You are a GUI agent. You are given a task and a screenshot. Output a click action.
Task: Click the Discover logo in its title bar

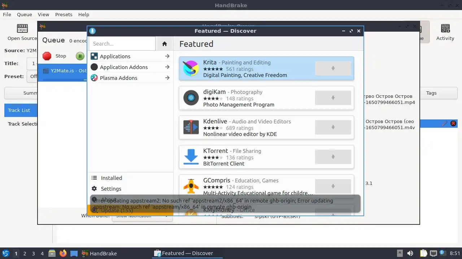(92, 31)
